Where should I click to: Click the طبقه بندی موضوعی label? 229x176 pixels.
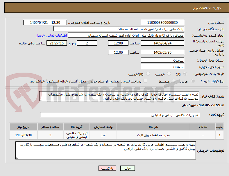(209, 74)
